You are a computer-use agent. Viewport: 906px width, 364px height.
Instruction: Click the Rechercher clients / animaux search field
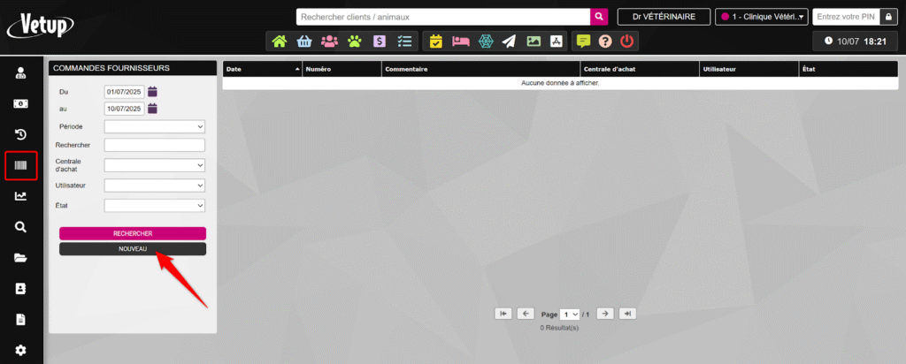coord(442,17)
